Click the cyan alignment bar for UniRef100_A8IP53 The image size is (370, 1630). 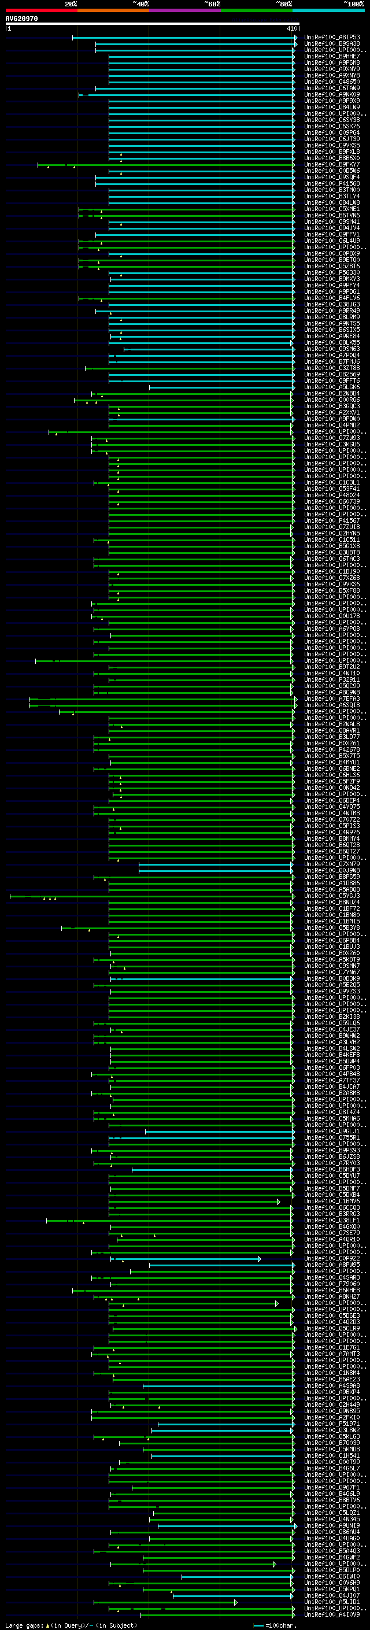tap(184, 38)
